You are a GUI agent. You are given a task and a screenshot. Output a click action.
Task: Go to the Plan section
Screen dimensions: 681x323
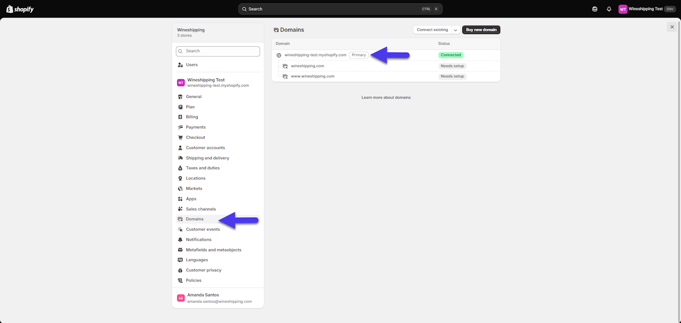click(218, 107)
